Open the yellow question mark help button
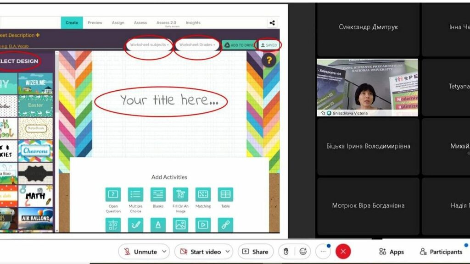 [x=269, y=60]
